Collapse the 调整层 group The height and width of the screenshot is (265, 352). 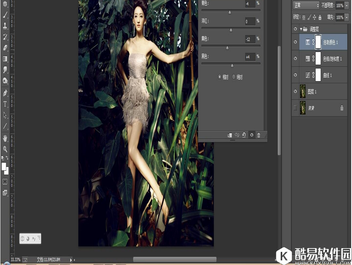point(301,29)
